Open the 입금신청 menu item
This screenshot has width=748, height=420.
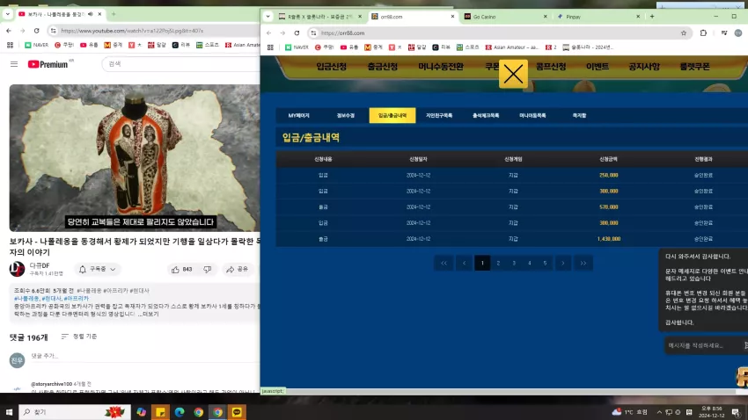[331, 67]
